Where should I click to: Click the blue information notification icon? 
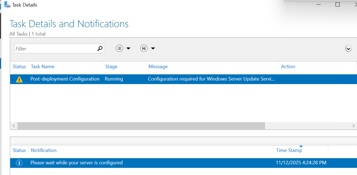pos(19,163)
